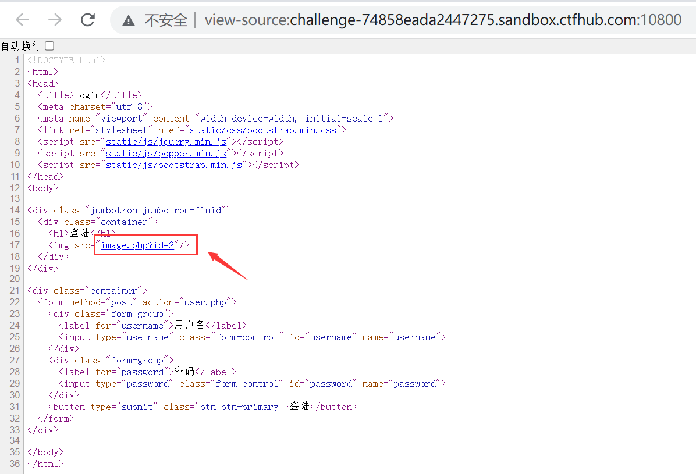Screen dimensions: 696x474
Task: Open the static/js/jquery.min.js link
Action: click(x=166, y=142)
